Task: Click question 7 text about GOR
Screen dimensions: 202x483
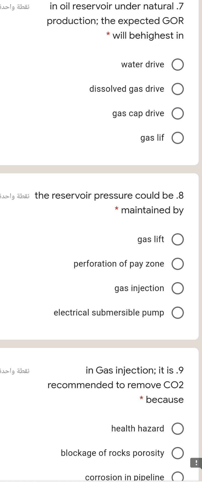Action: [x=116, y=21]
